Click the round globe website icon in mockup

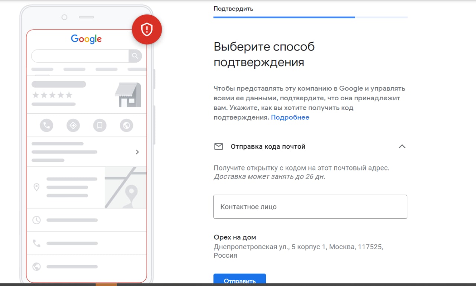(x=126, y=126)
